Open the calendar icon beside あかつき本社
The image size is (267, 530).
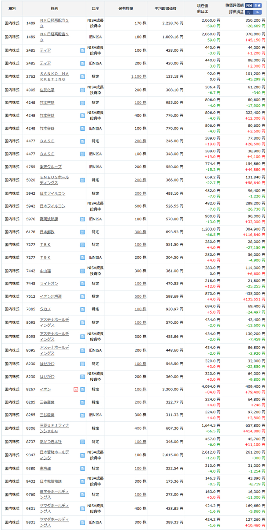click(82, 441)
